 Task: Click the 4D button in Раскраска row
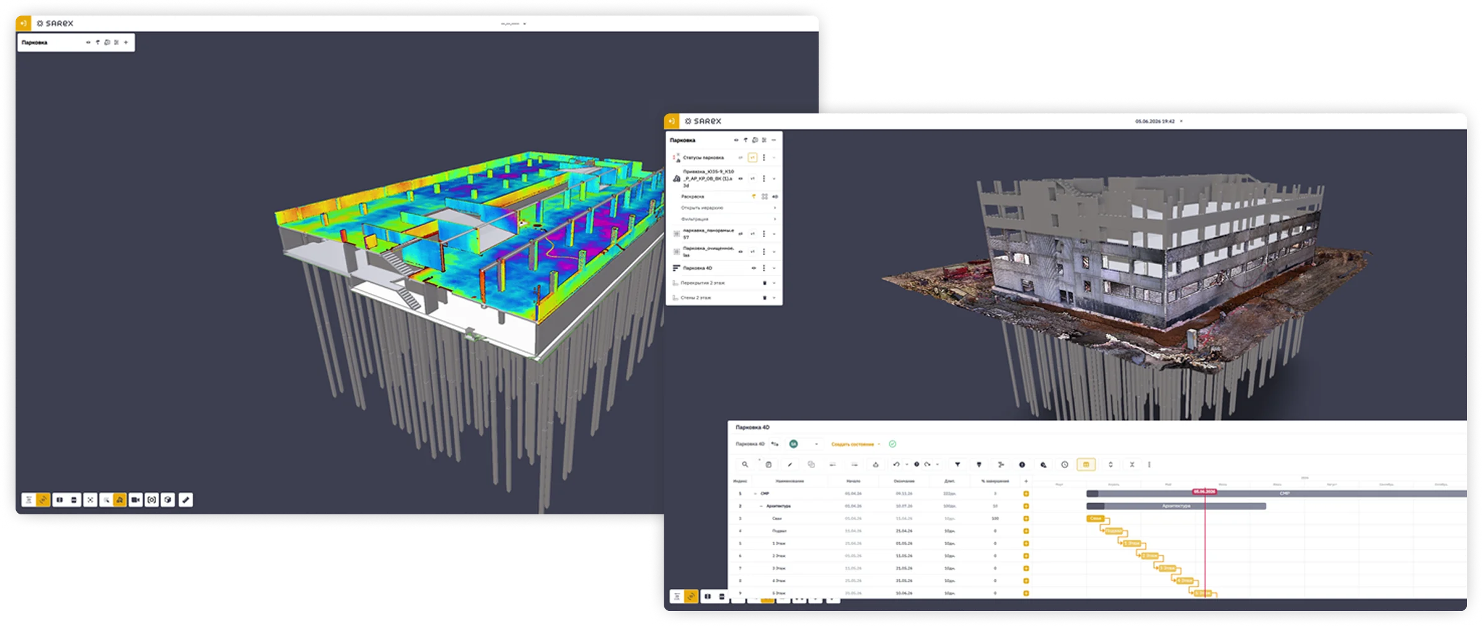click(x=775, y=196)
